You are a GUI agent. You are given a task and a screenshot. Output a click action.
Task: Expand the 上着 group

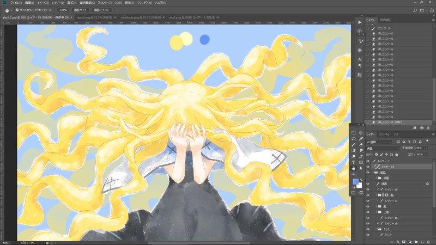(x=377, y=212)
